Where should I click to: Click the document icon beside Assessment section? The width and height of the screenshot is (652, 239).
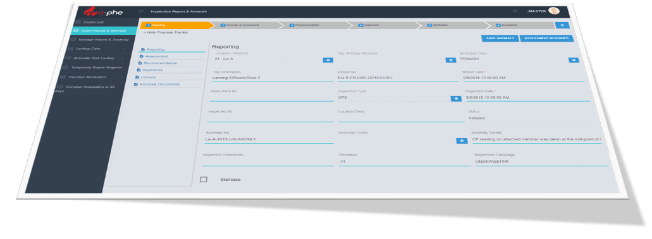click(x=142, y=56)
